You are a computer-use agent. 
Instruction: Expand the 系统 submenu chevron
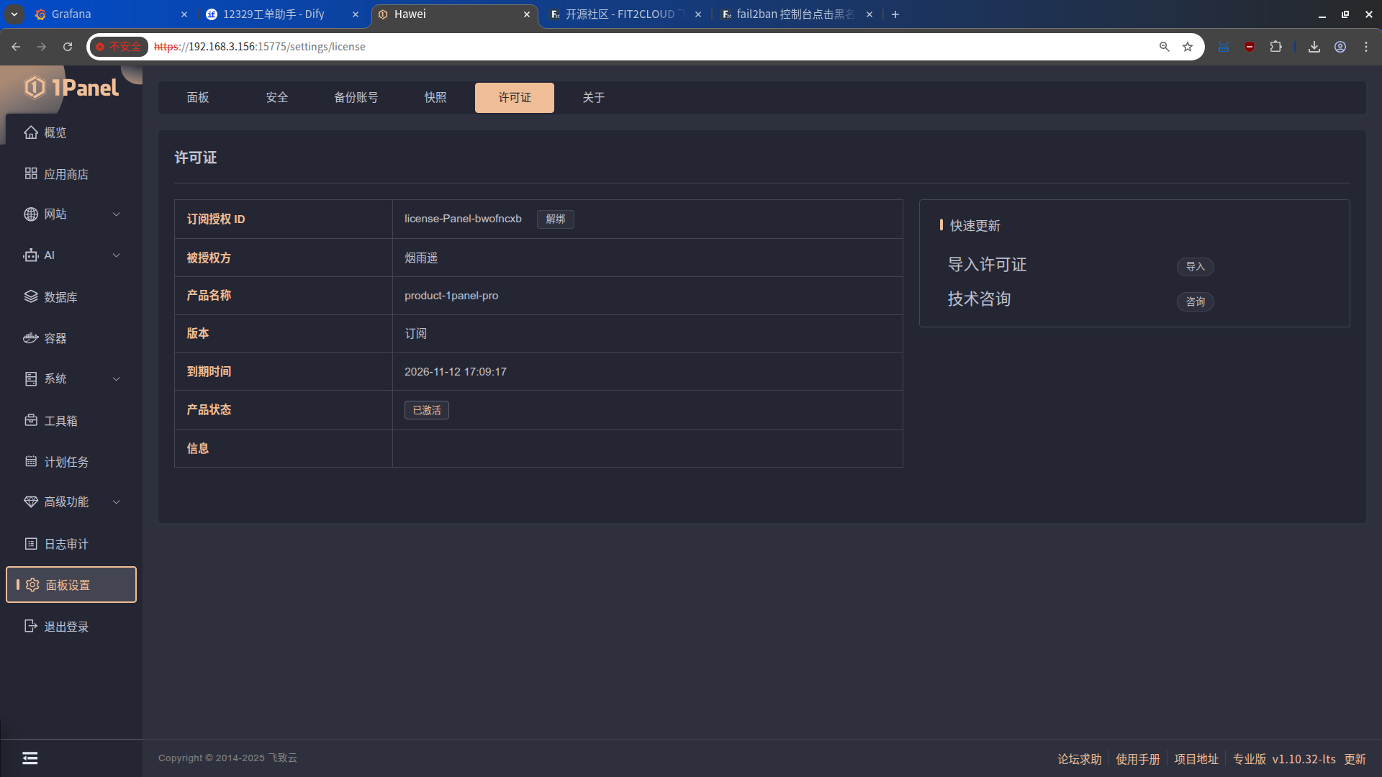116,379
